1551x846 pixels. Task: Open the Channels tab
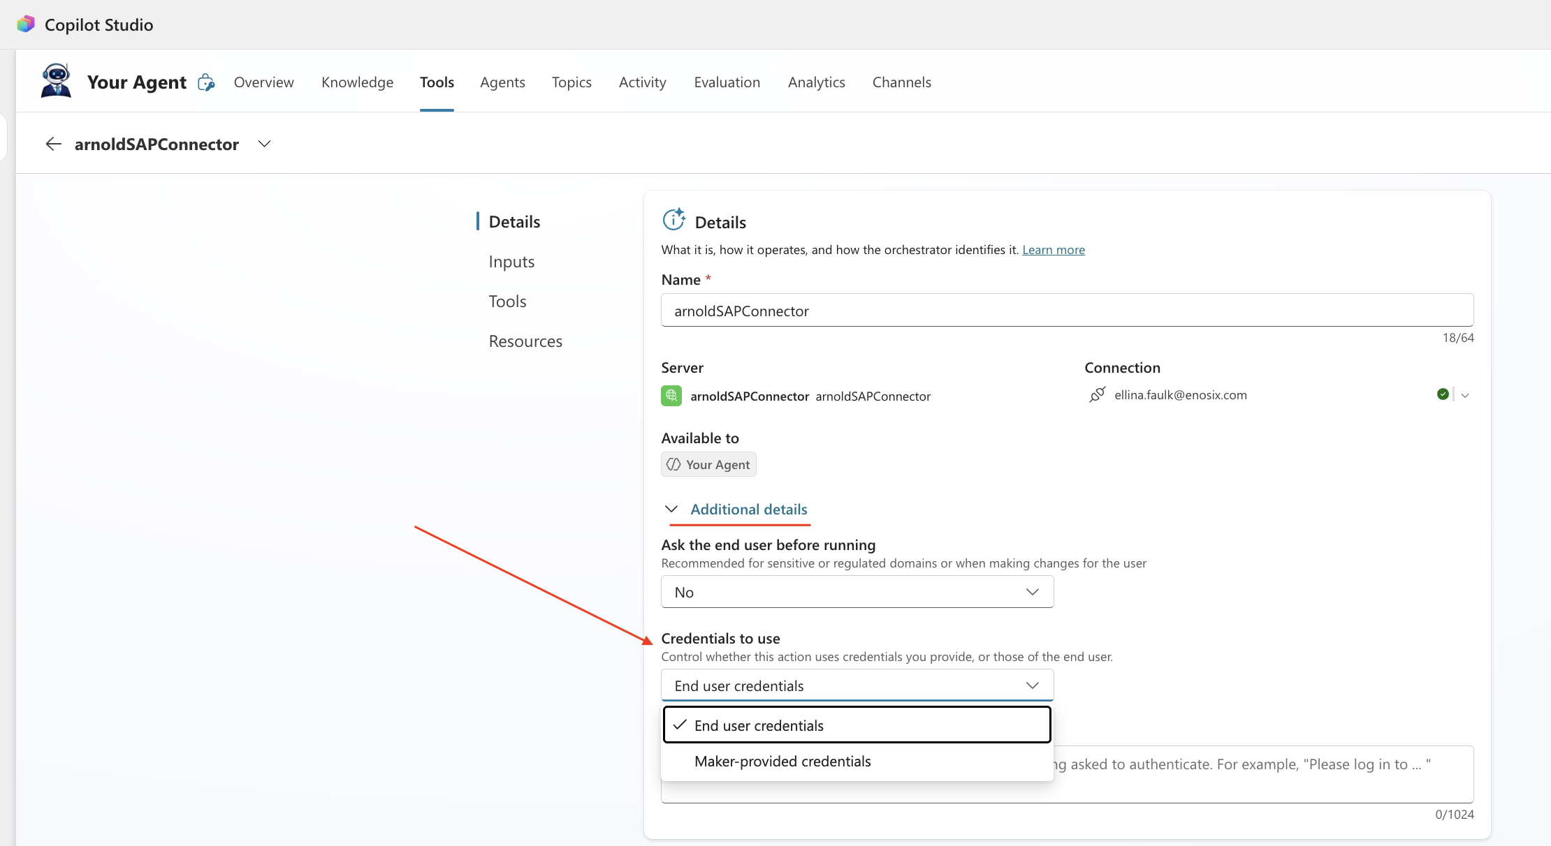click(x=902, y=82)
